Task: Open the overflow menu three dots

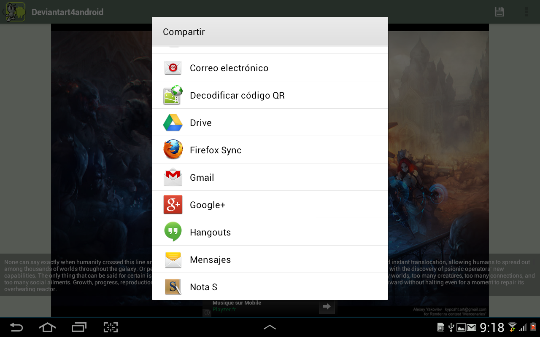Action: [x=526, y=12]
